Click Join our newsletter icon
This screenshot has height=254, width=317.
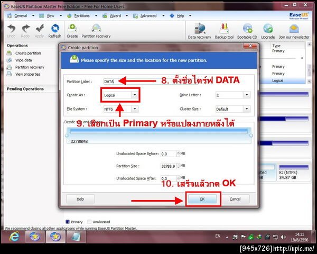pyautogui.click(x=294, y=31)
